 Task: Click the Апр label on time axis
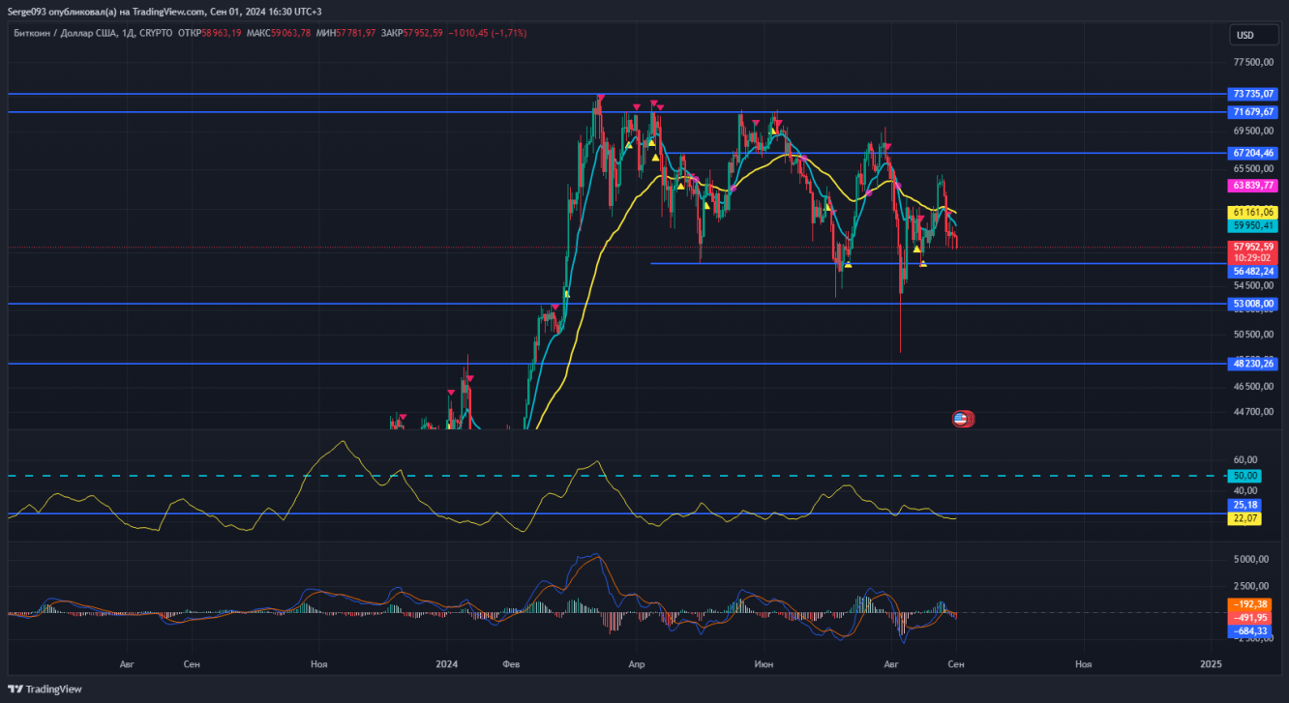[x=636, y=664]
